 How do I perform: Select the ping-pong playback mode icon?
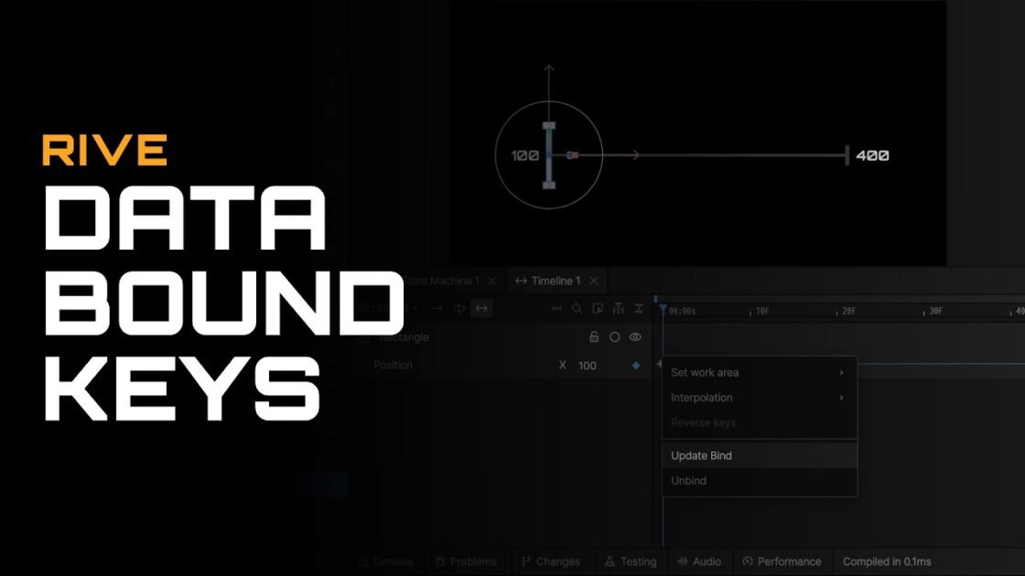point(481,308)
